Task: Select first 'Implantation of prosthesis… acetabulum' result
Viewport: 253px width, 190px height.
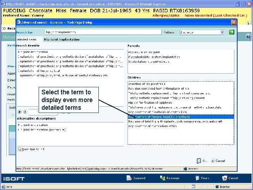Action: coord(69,57)
